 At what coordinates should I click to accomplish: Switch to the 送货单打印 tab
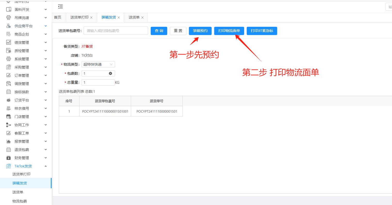79,17
